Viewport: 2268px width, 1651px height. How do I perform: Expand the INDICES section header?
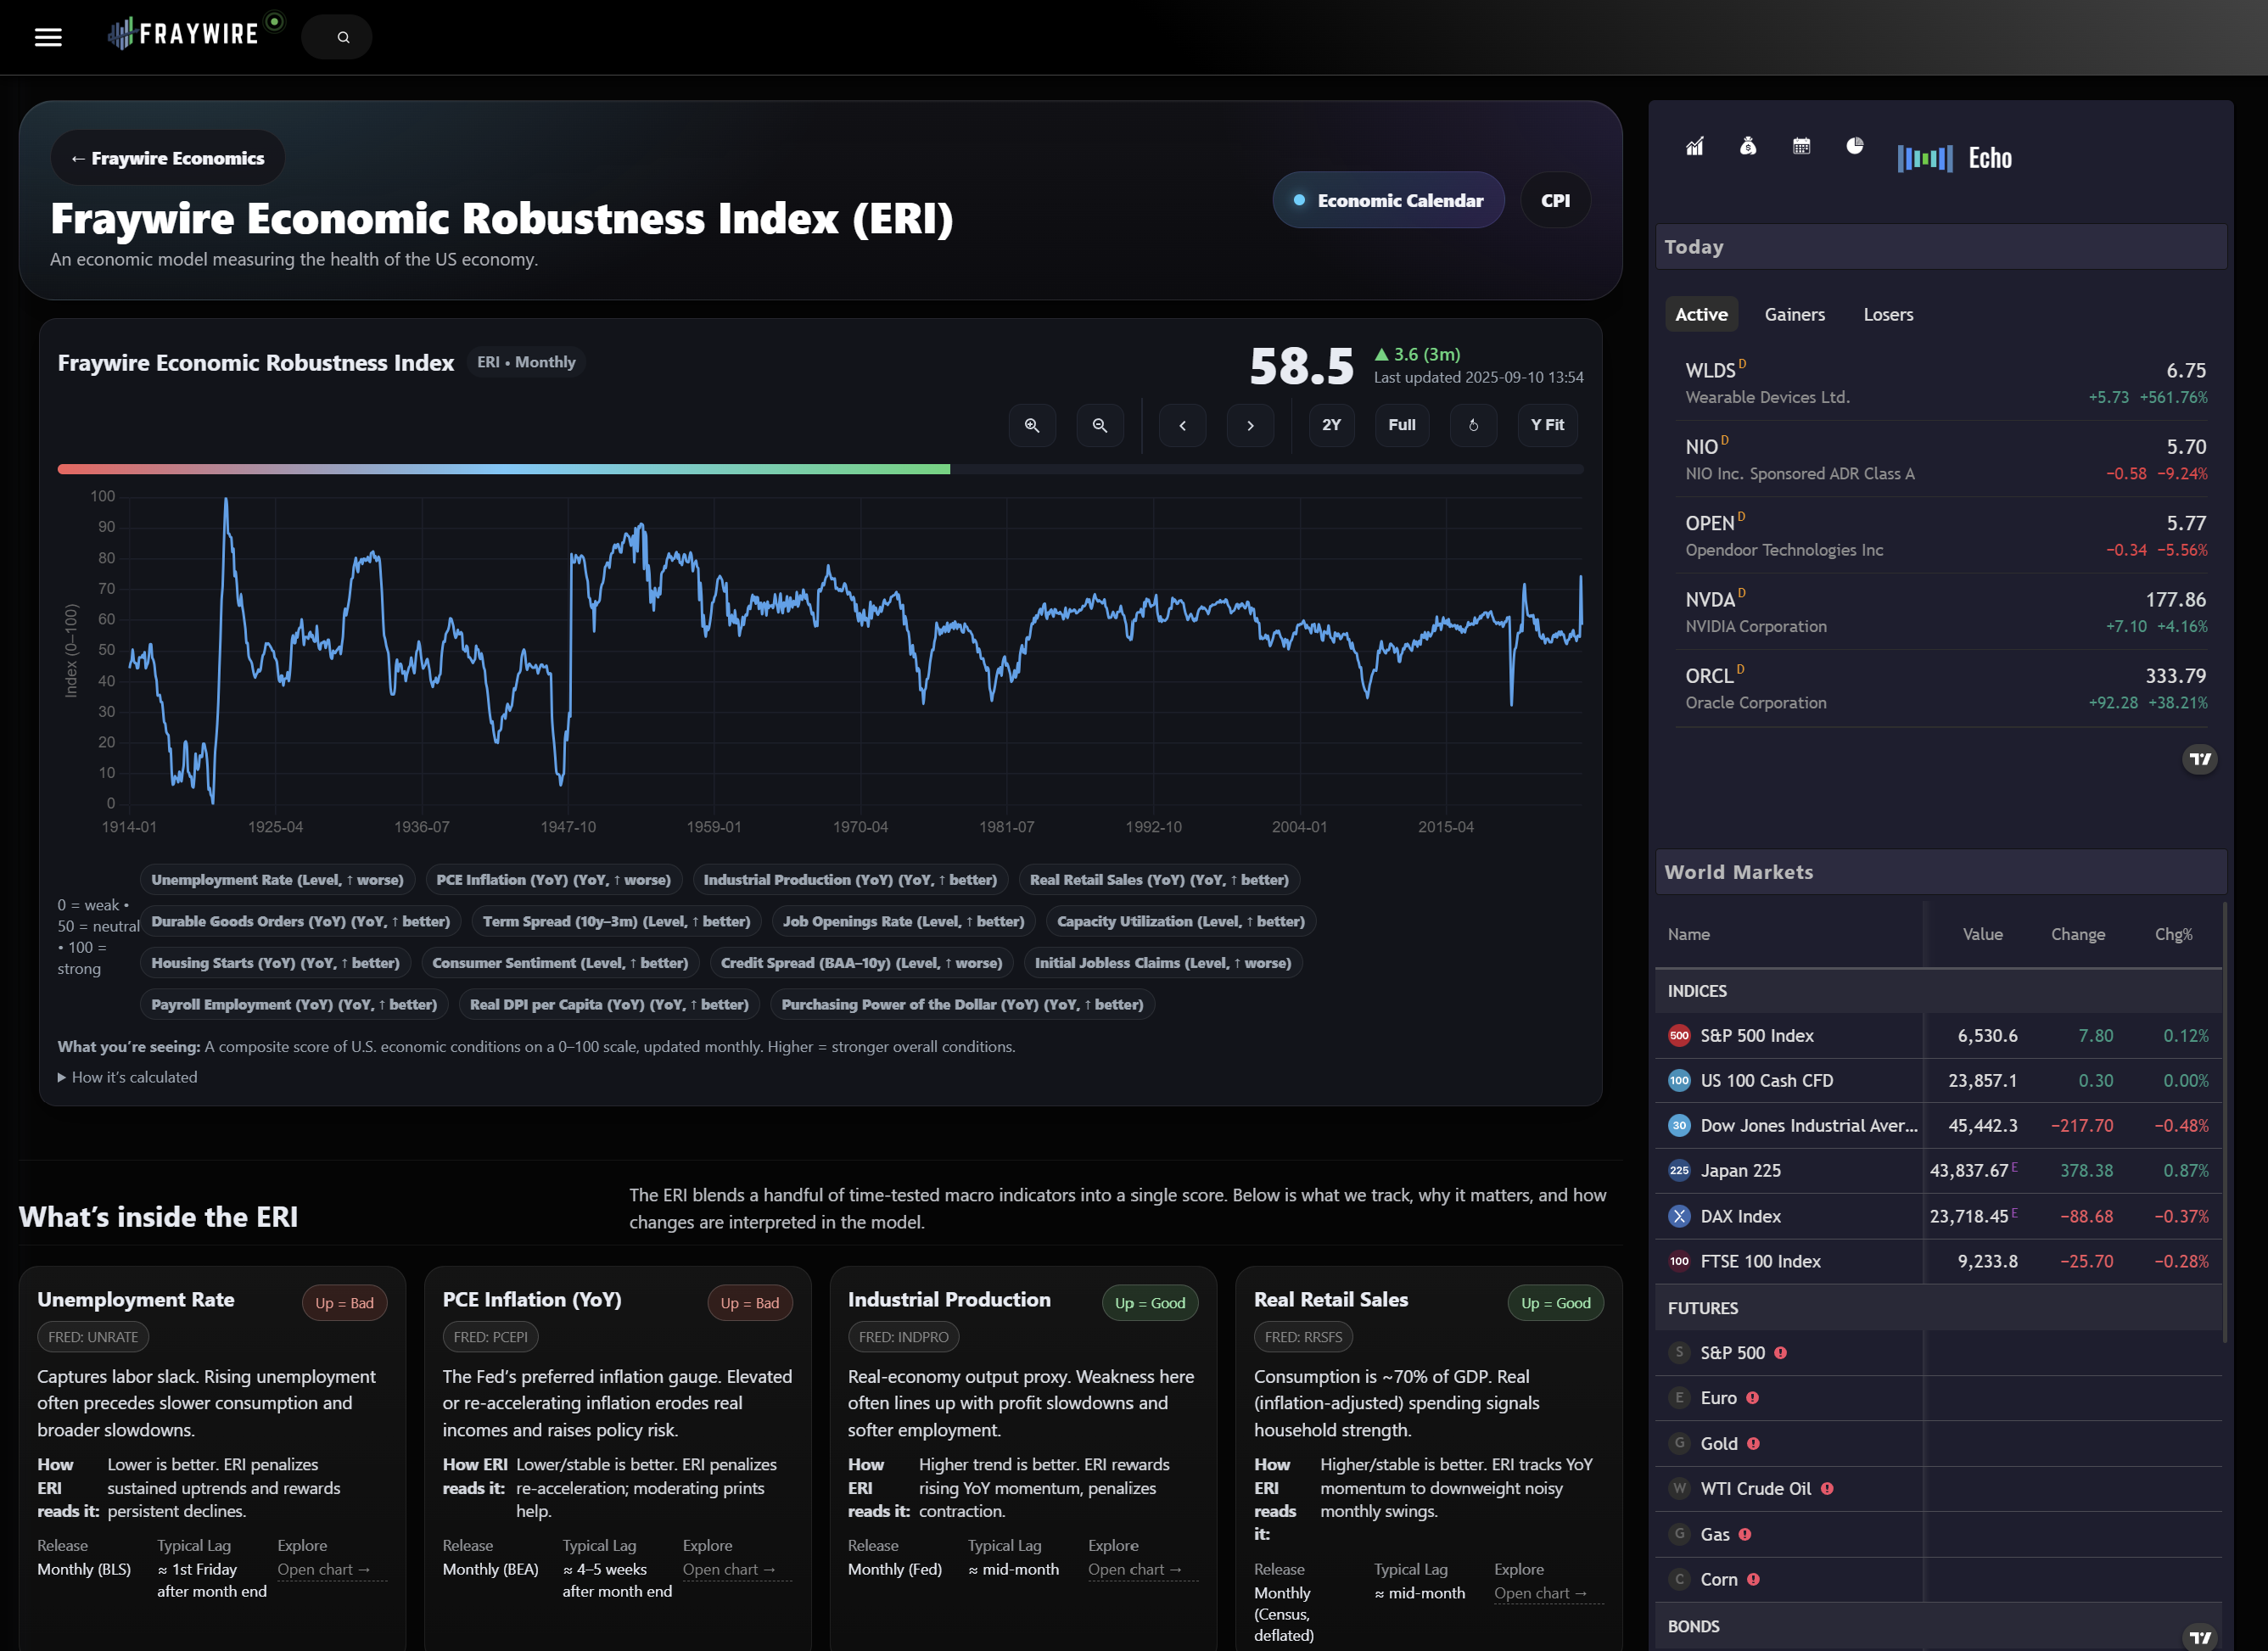point(1697,991)
